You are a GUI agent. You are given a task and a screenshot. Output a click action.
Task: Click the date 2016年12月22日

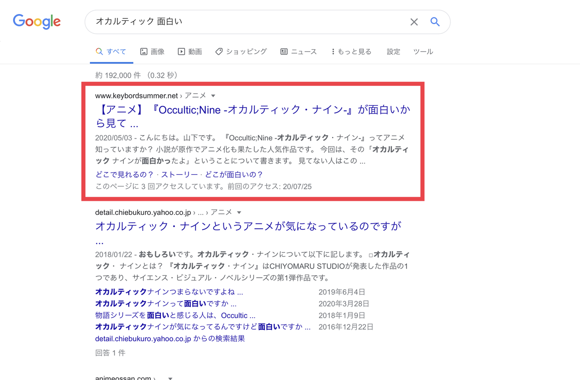tap(346, 327)
